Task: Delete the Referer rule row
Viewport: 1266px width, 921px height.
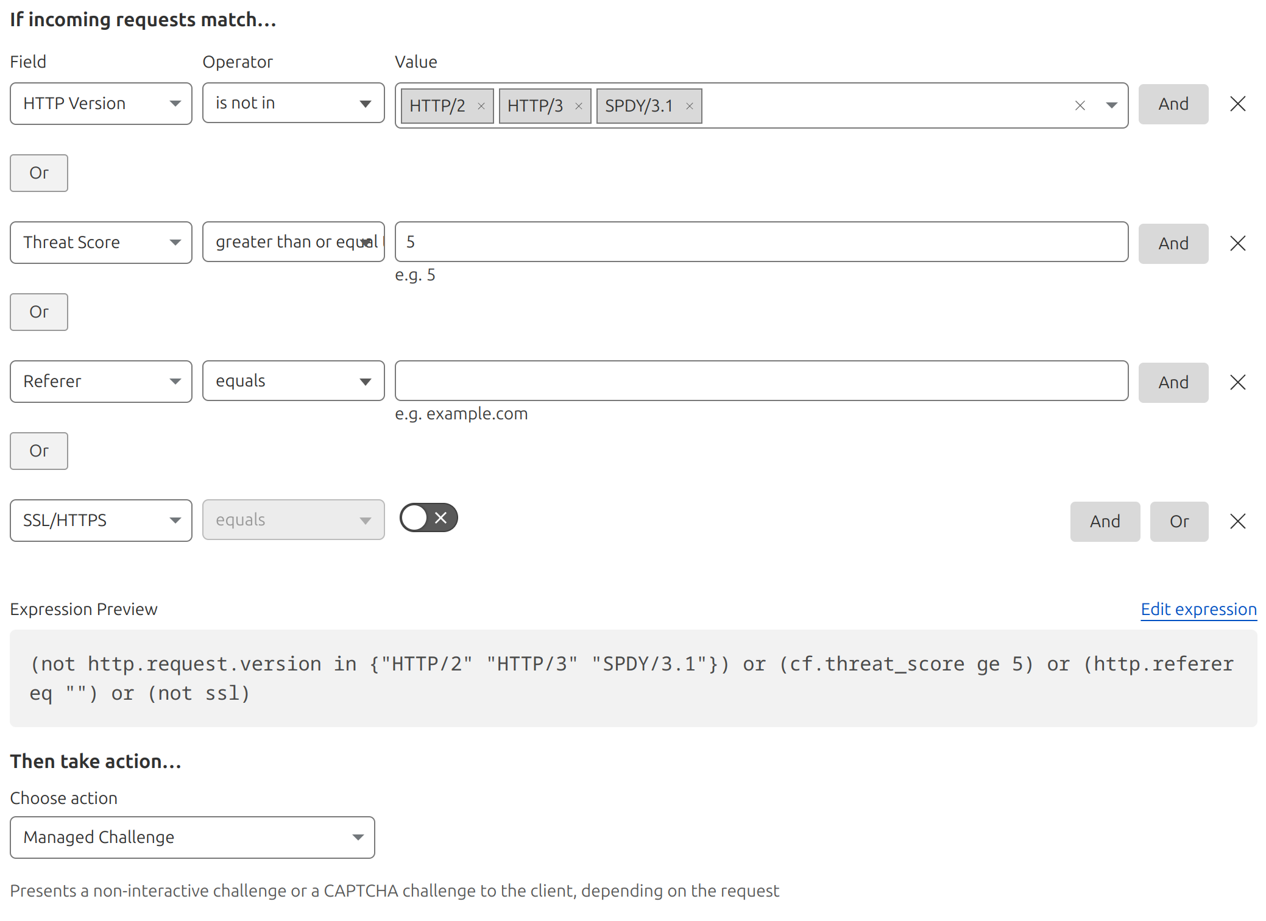Action: (1237, 382)
